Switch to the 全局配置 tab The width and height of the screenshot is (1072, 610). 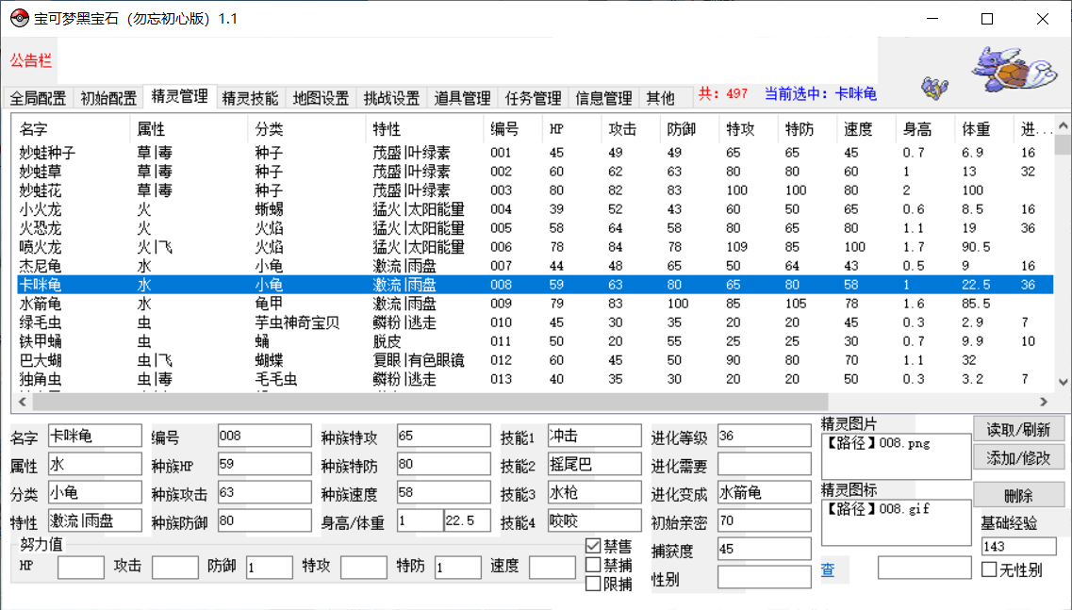(38, 98)
